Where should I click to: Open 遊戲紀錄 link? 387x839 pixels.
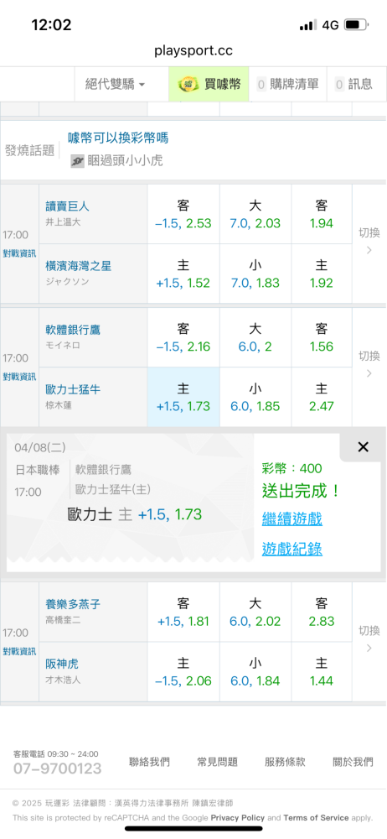point(292,549)
